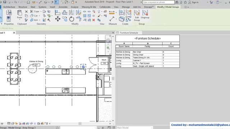Open the Massing & Site ribbon tab
Viewport: 230px width, 129px height.
click(x=89, y=7)
